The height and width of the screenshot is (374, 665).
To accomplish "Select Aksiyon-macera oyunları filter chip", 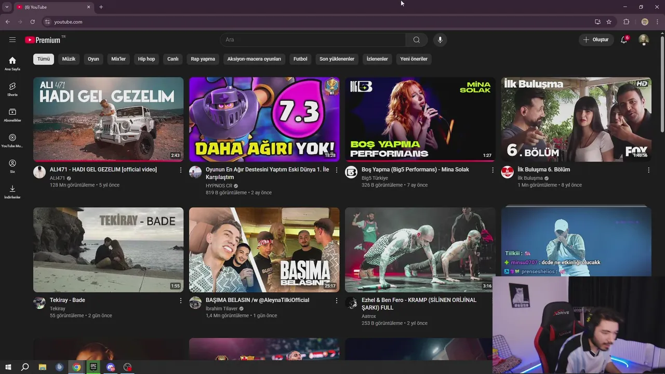I will click(x=254, y=59).
